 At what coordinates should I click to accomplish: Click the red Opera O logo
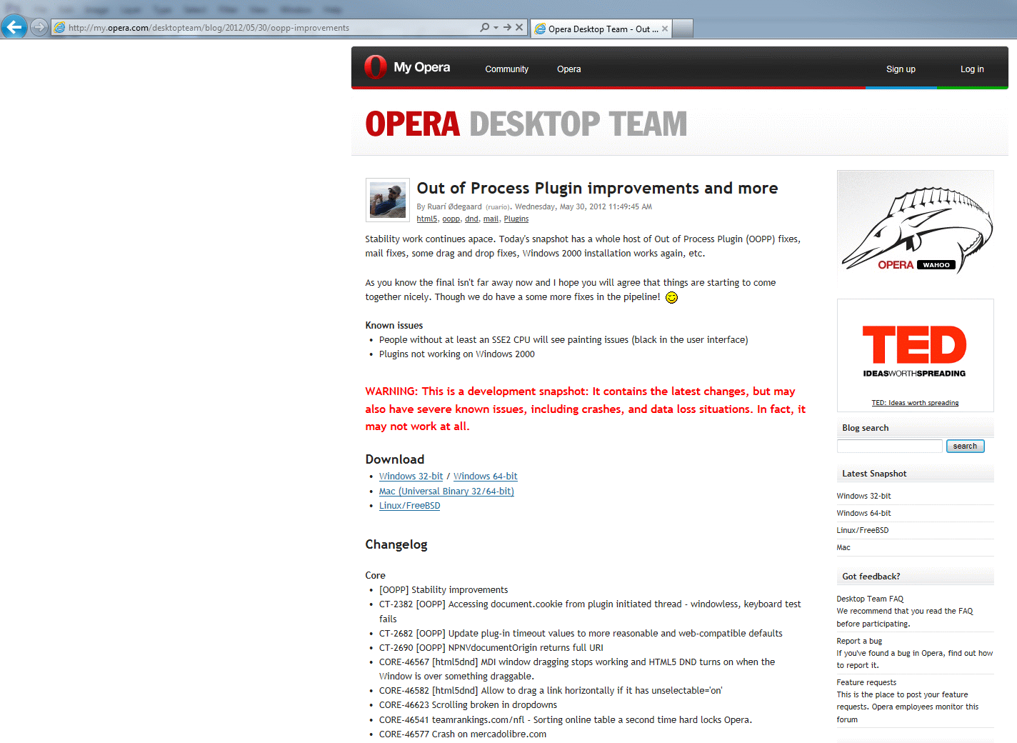[x=376, y=67]
